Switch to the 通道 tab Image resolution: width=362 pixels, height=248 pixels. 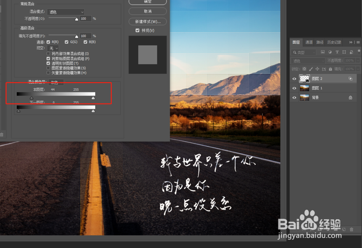(x=309, y=42)
